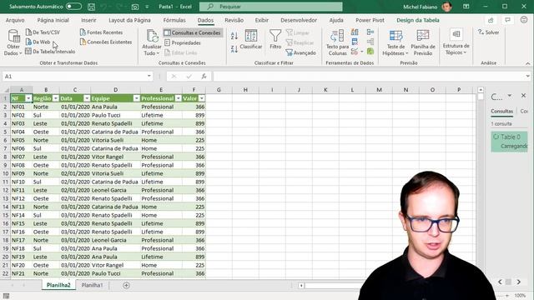
Task: Click Avançado filter option
Action: [x=301, y=52]
